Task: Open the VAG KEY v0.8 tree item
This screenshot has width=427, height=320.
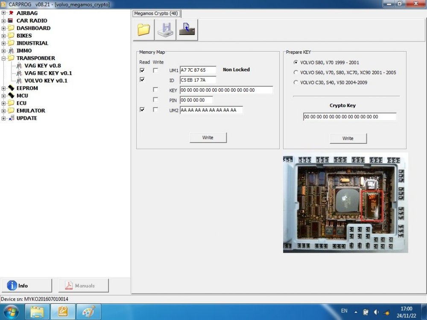Action: point(42,66)
